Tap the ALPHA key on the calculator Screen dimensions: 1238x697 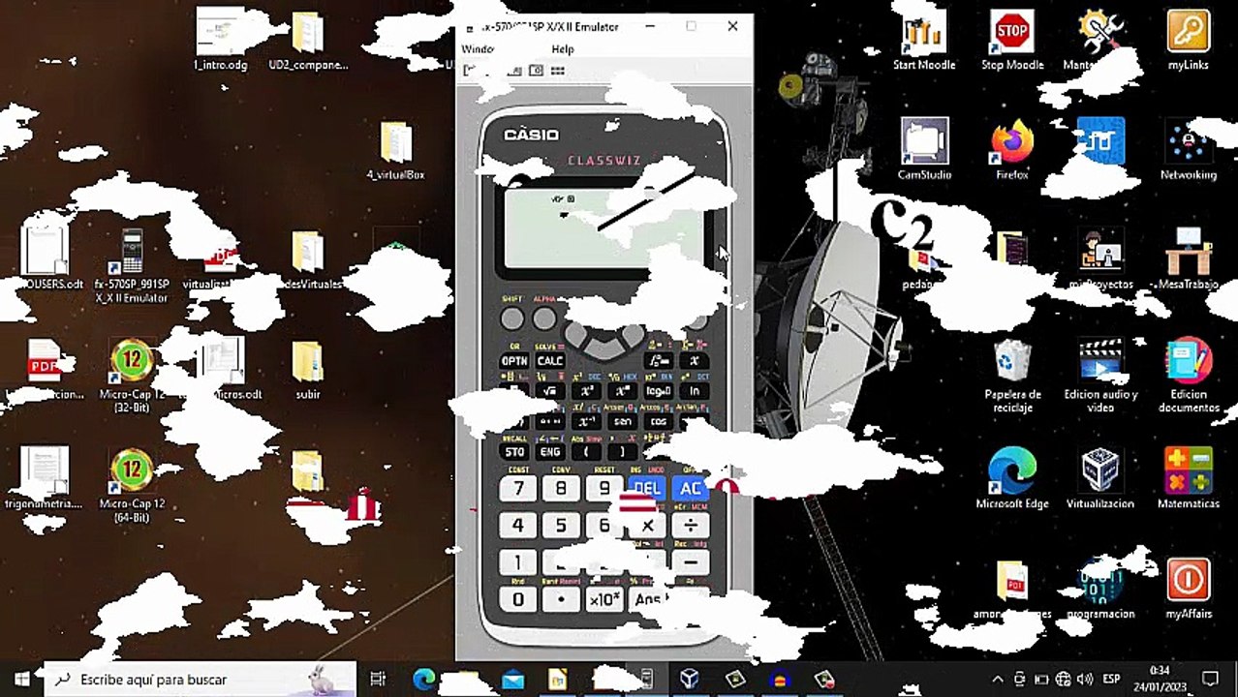[544, 318]
